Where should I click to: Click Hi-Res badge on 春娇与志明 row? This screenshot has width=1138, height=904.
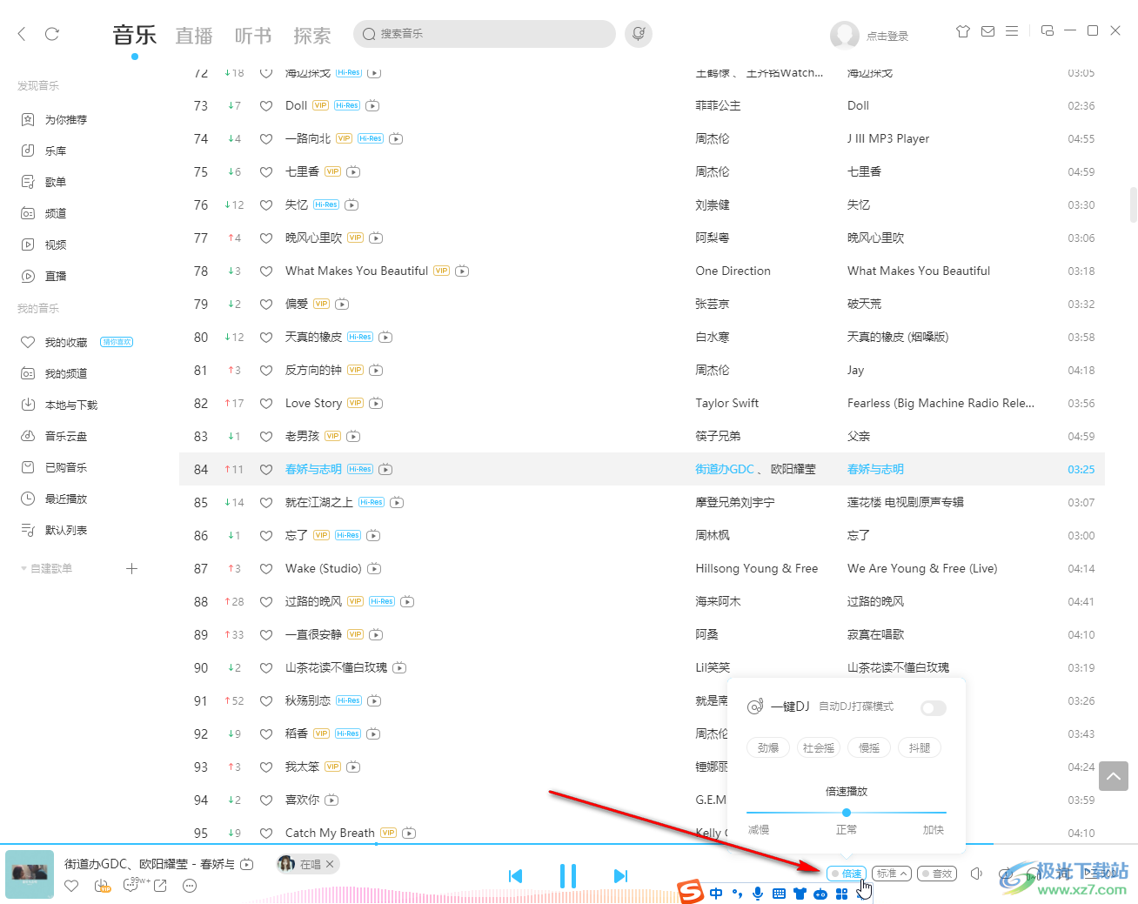coord(360,470)
